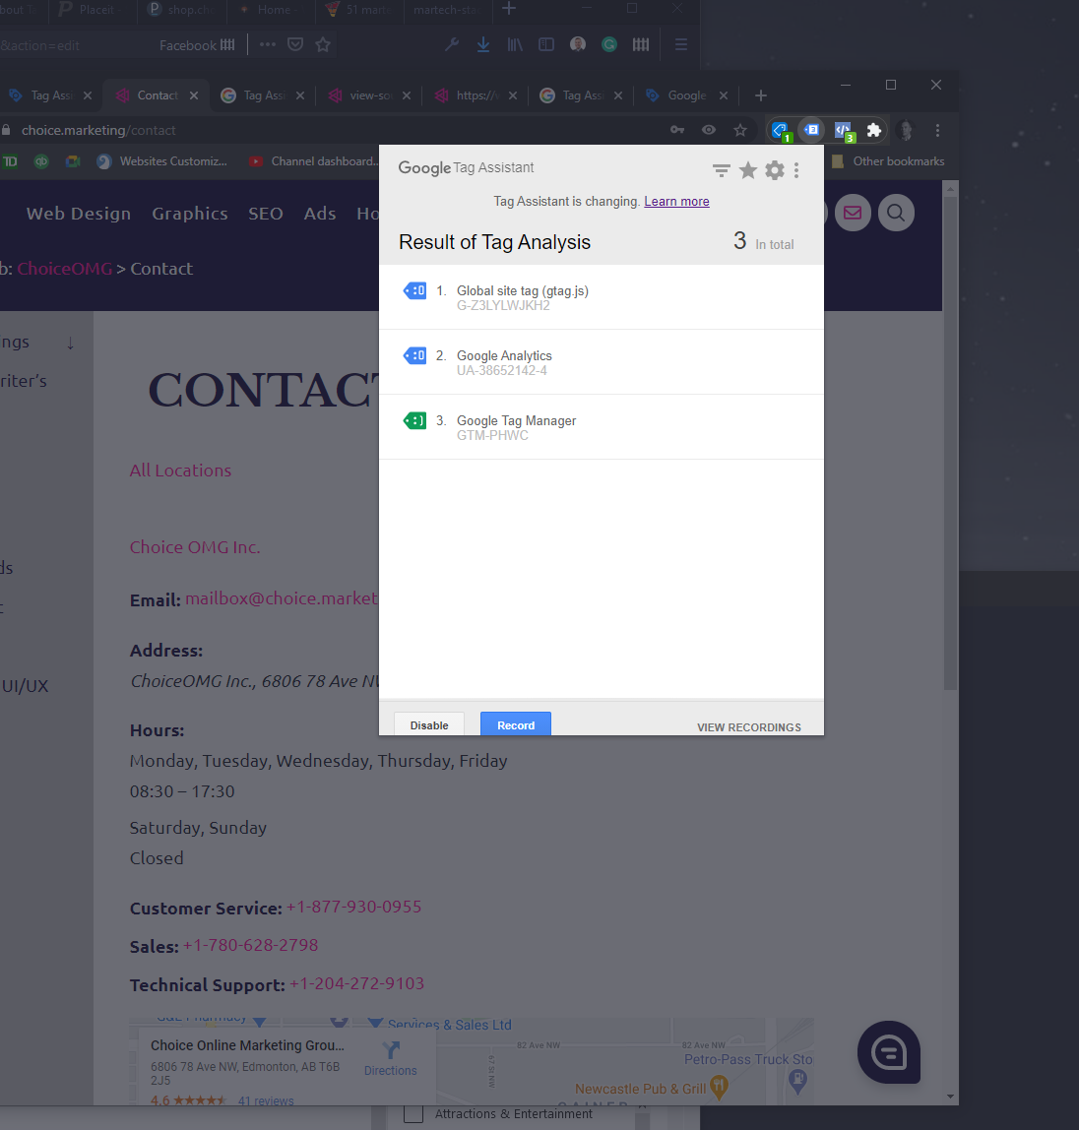Open the chat widget bubble
Screen dimensions: 1079x1130
[889, 1052]
